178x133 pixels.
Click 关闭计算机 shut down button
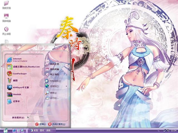coord(57,124)
